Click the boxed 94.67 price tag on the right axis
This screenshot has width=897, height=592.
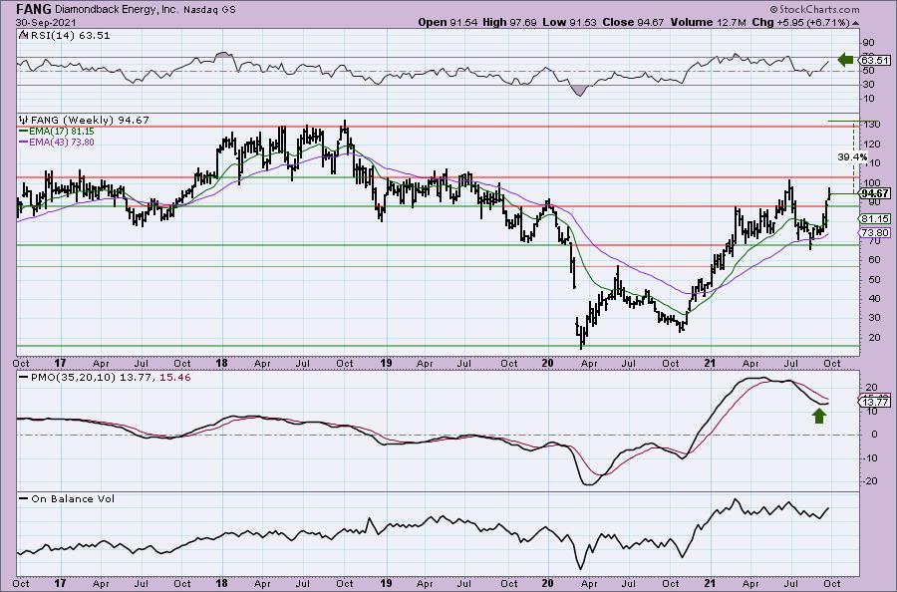point(875,194)
